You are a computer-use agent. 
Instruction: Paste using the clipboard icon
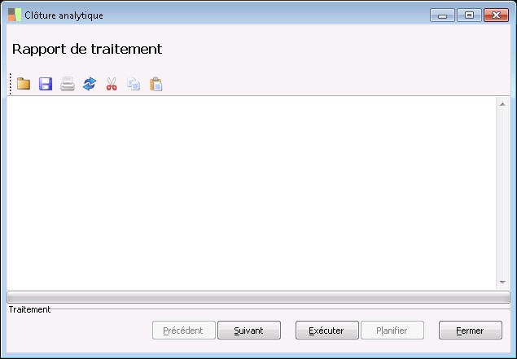coord(156,84)
